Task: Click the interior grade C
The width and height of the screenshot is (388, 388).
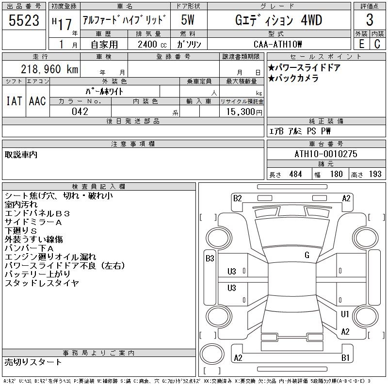Action: click(377, 44)
